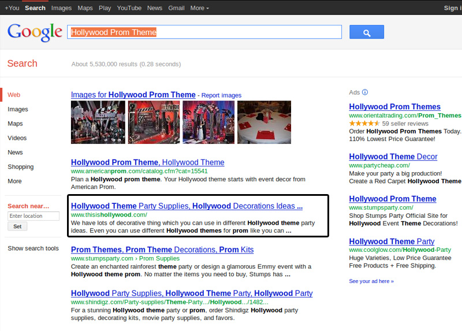This screenshot has height=331, width=462.
Task: Open stumpsparty Hollywood Prom Theme ad
Action: coord(393,199)
